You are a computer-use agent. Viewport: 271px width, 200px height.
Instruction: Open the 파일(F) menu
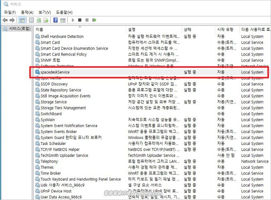[10, 12]
